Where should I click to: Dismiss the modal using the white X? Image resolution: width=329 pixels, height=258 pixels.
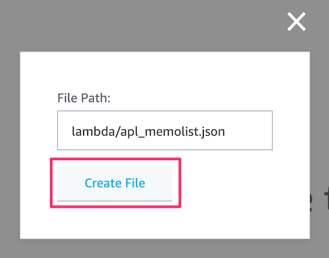(x=296, y=21)
